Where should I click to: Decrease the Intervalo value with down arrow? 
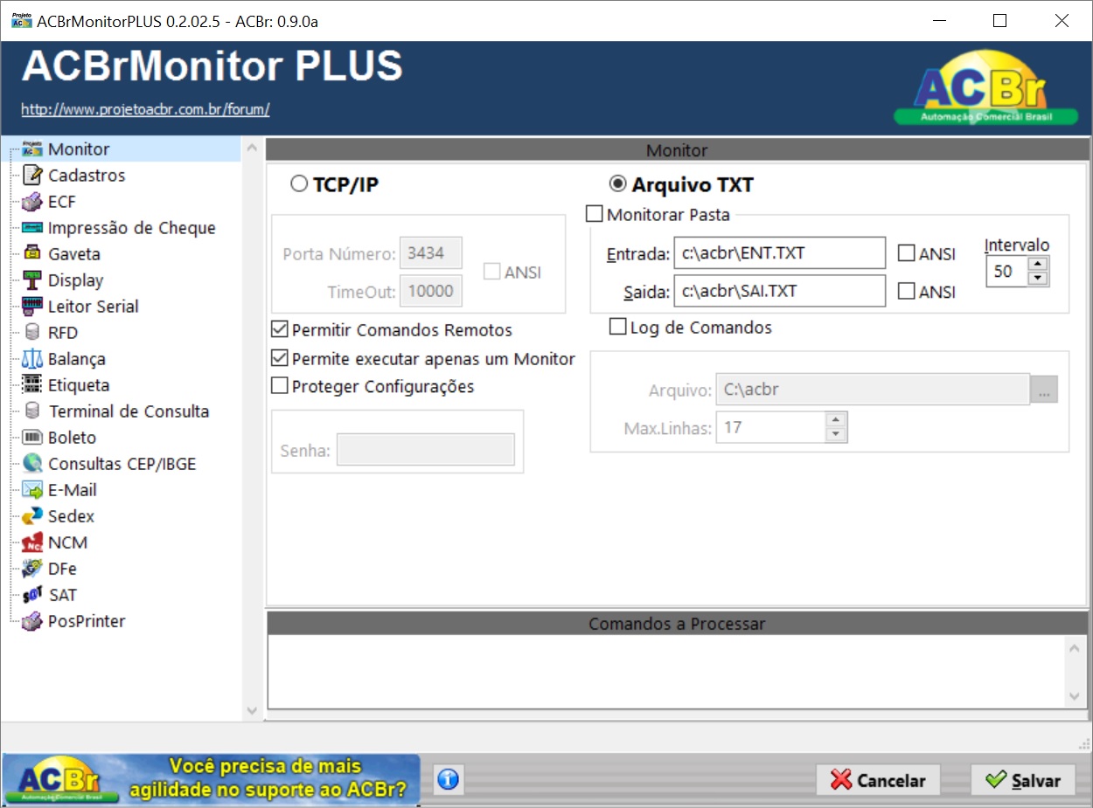pyautogui.click(x=1038, y=279)
